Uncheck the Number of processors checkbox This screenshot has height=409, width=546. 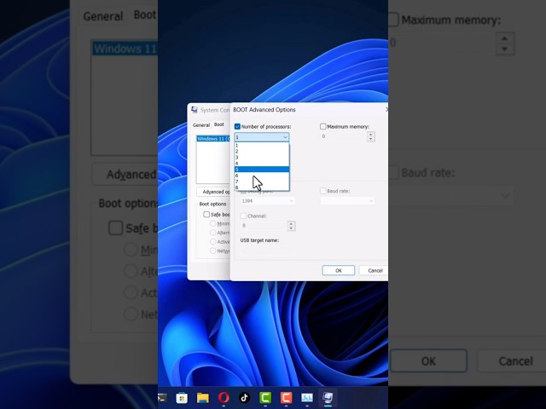tap(237, 127)
